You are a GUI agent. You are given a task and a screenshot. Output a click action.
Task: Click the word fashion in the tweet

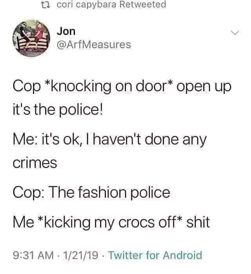102,192
